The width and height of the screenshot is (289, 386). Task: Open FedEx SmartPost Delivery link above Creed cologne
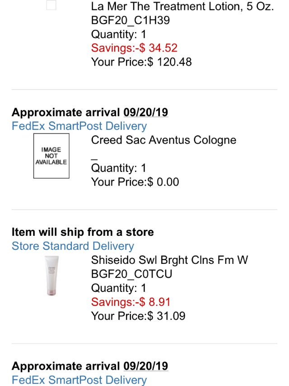79,126
